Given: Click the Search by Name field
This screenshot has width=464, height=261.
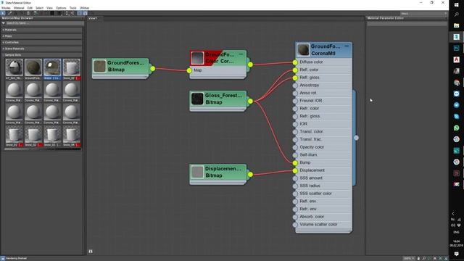Looking at the screenshot, I should (44, 23).
